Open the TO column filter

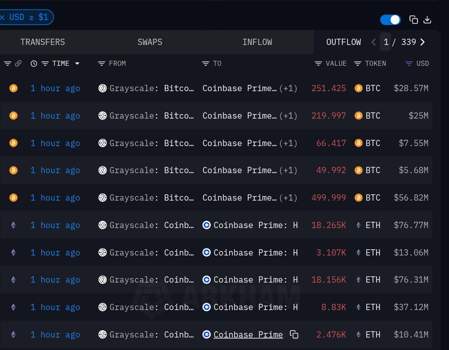(206, 63)
